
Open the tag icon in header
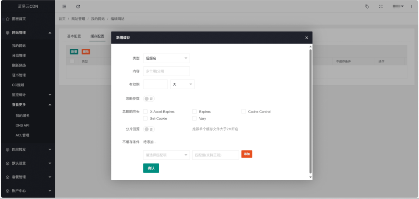pyautogui.click(x=367, y=7)
